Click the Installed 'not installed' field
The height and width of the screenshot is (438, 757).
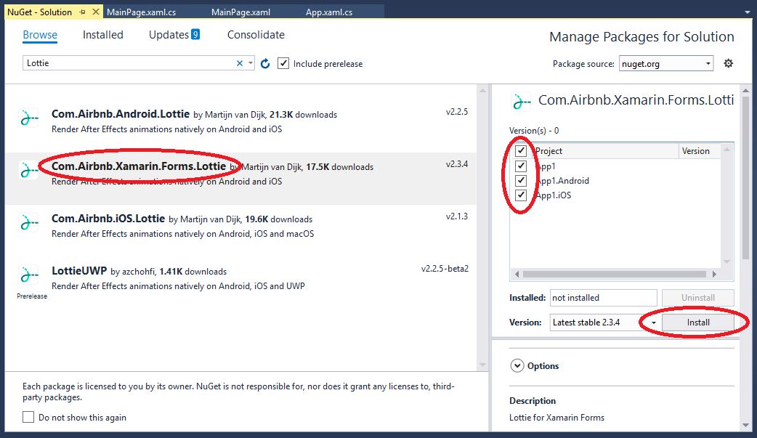604,298
